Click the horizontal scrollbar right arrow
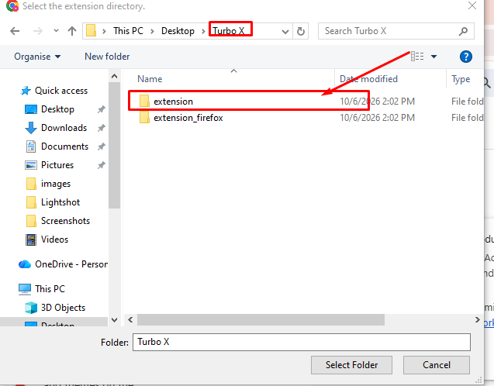Viewport: 494px width, 386px height. (478, 319)
